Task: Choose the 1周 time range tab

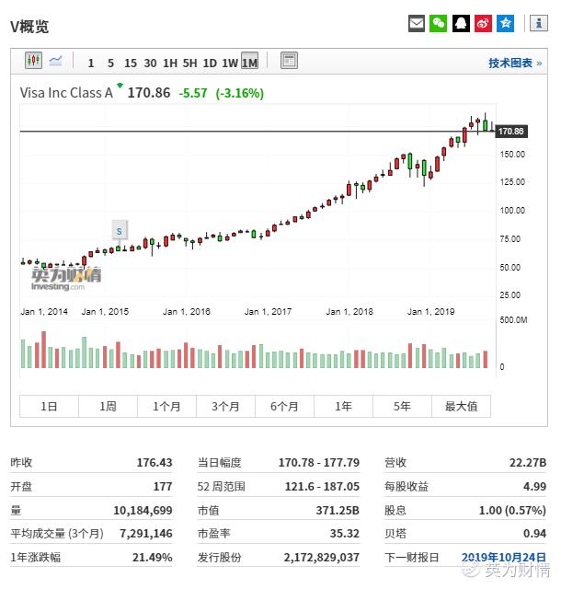Action: point(109,406)
